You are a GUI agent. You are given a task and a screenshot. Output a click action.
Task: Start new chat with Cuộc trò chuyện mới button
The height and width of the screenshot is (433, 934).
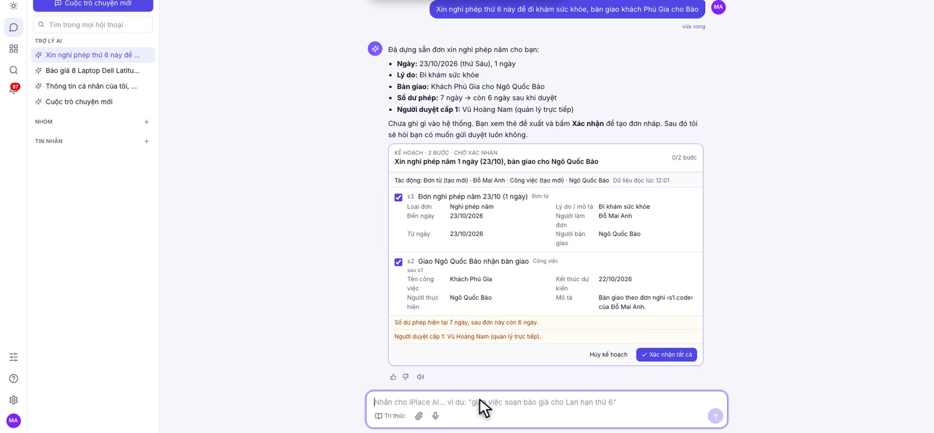[93, 4]
